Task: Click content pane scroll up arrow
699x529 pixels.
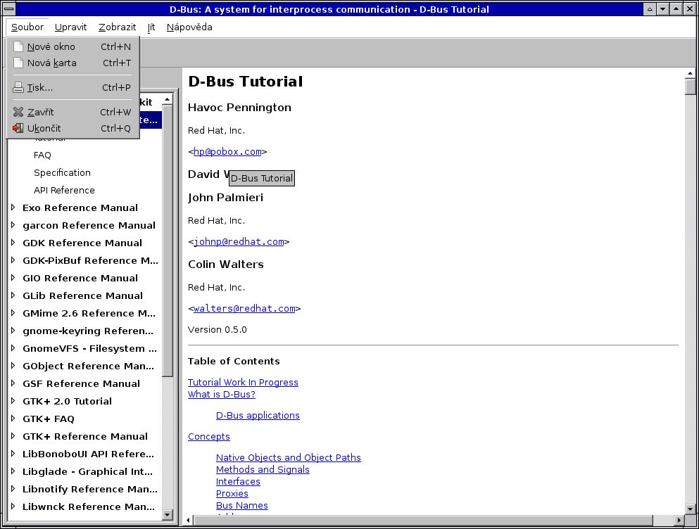Action: click(690, 73)
